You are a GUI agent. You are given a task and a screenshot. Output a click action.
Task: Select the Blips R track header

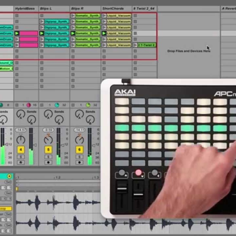85,9
